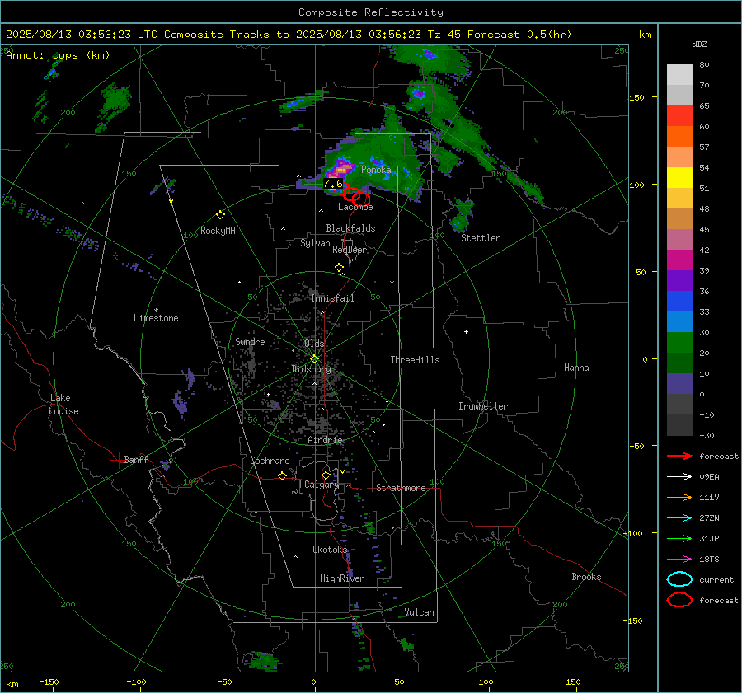Screen dimensions: 742x693
Task: Click the yellow diamond marker near RockyMH
Action: (x=220, y=215)
